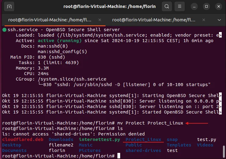Click the test.py file name

click(206, 139)
